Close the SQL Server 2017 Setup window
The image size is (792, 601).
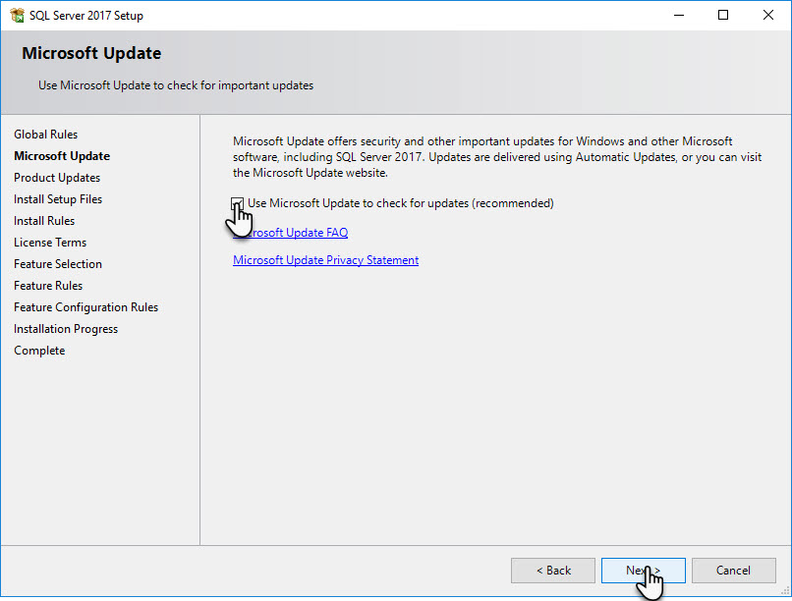point(768,15)
